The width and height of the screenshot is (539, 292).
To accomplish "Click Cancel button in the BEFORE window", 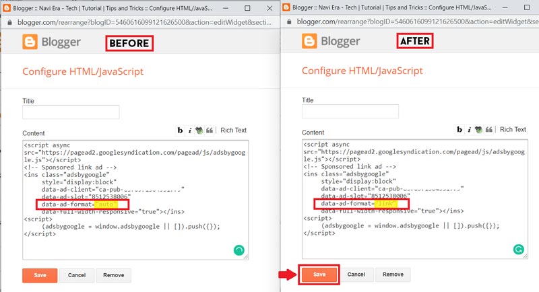I will [77, 275].
